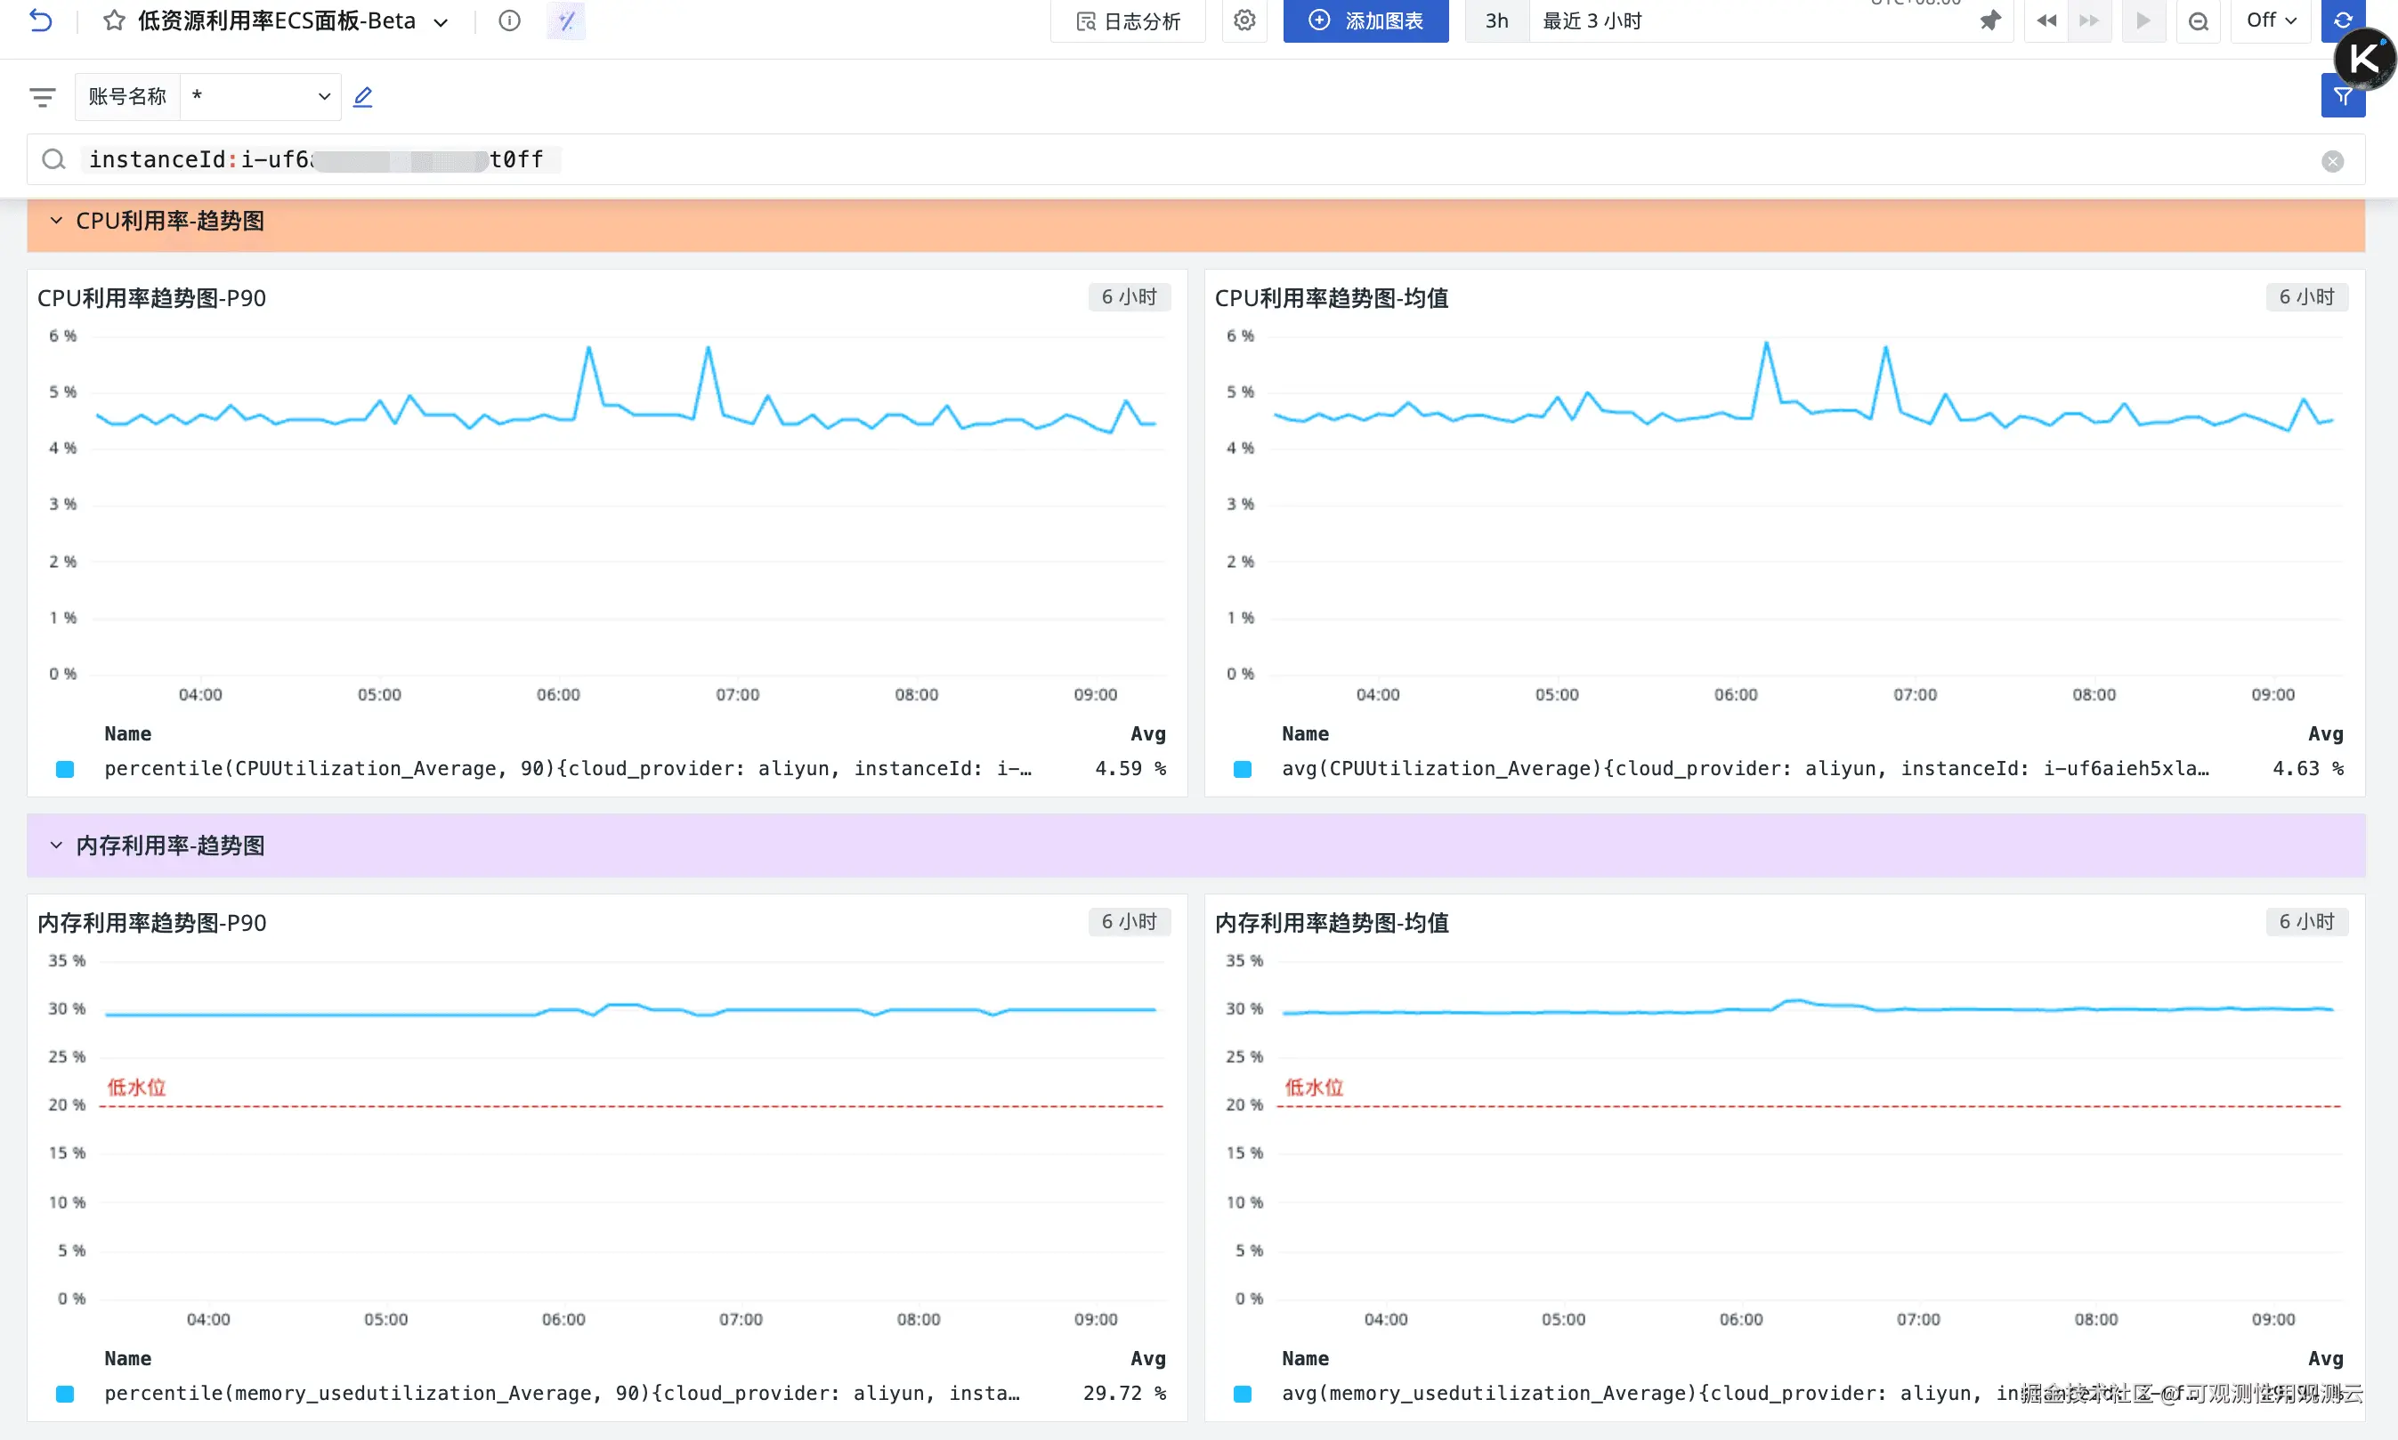Toggle the filter list icon

tap(42, 96)
